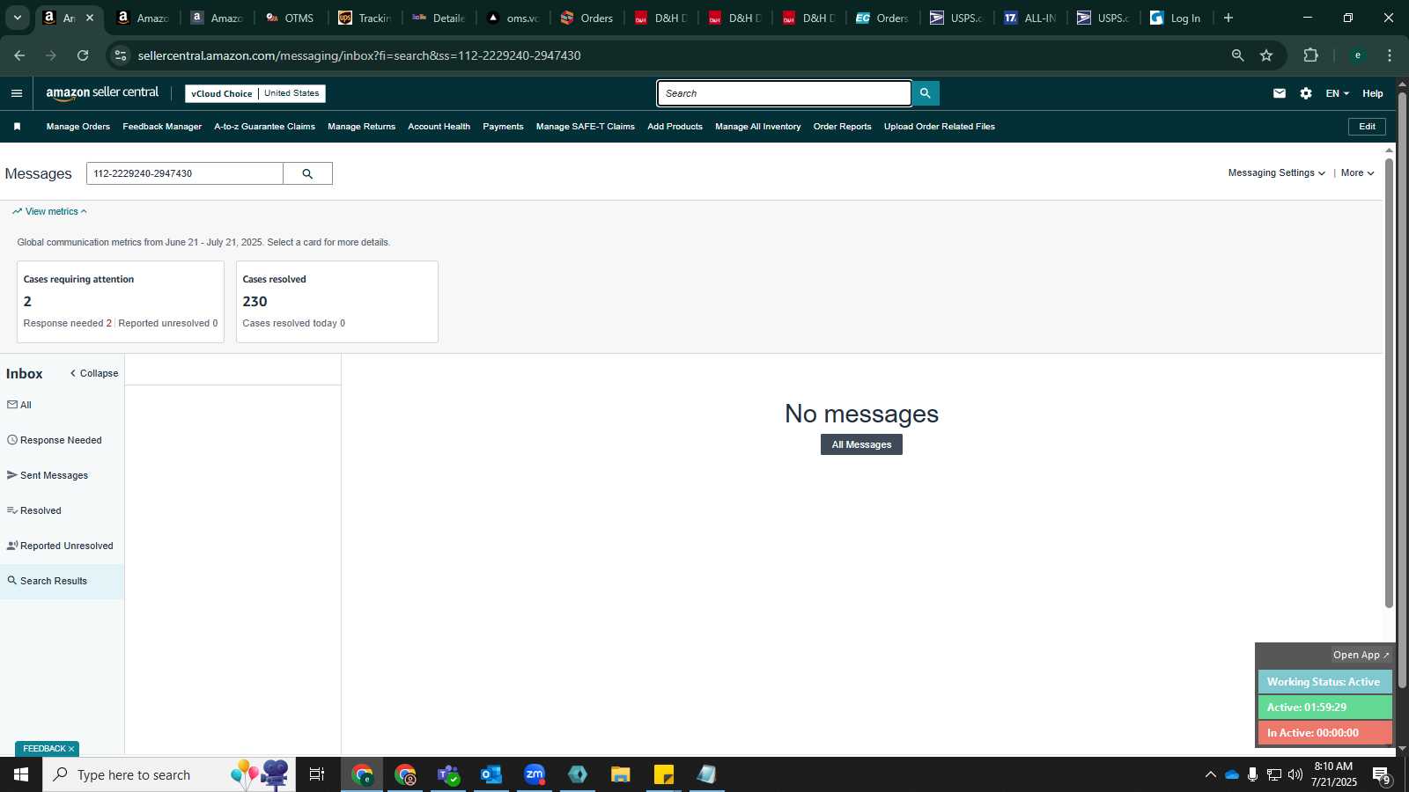Open a new browser tab
The height and width of the screenshot is (792, 1409).
point(1228,18)
